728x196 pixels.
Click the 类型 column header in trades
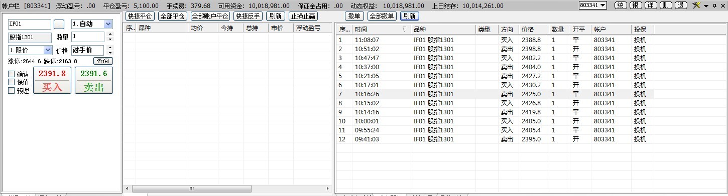pos(487,30)
